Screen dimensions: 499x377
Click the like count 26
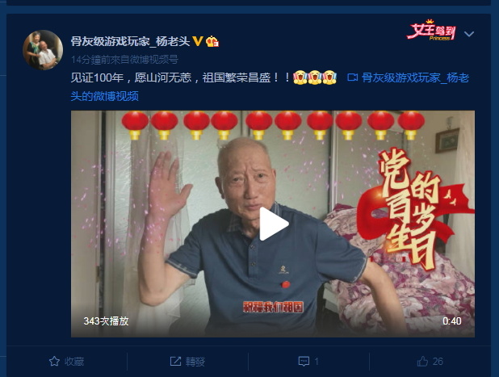click(438, 362)
